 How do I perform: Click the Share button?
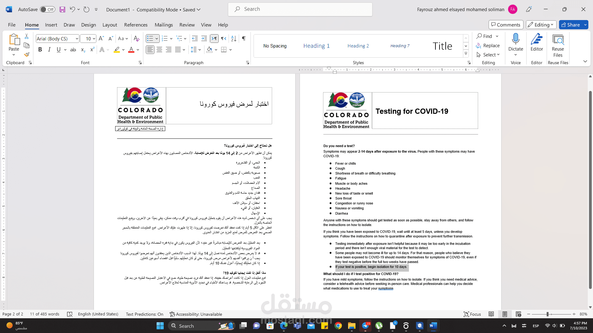tap(570, 25)
